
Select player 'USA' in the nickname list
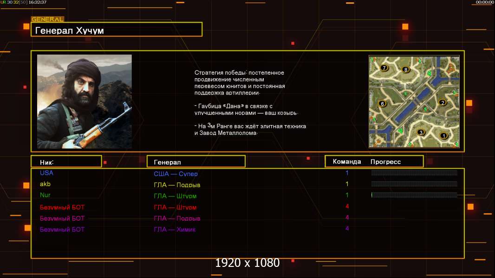(46, 173)
